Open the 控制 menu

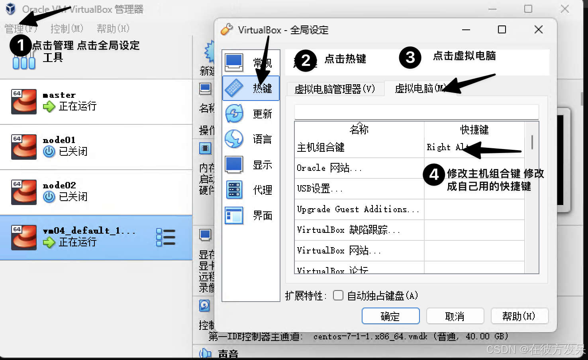67,29
